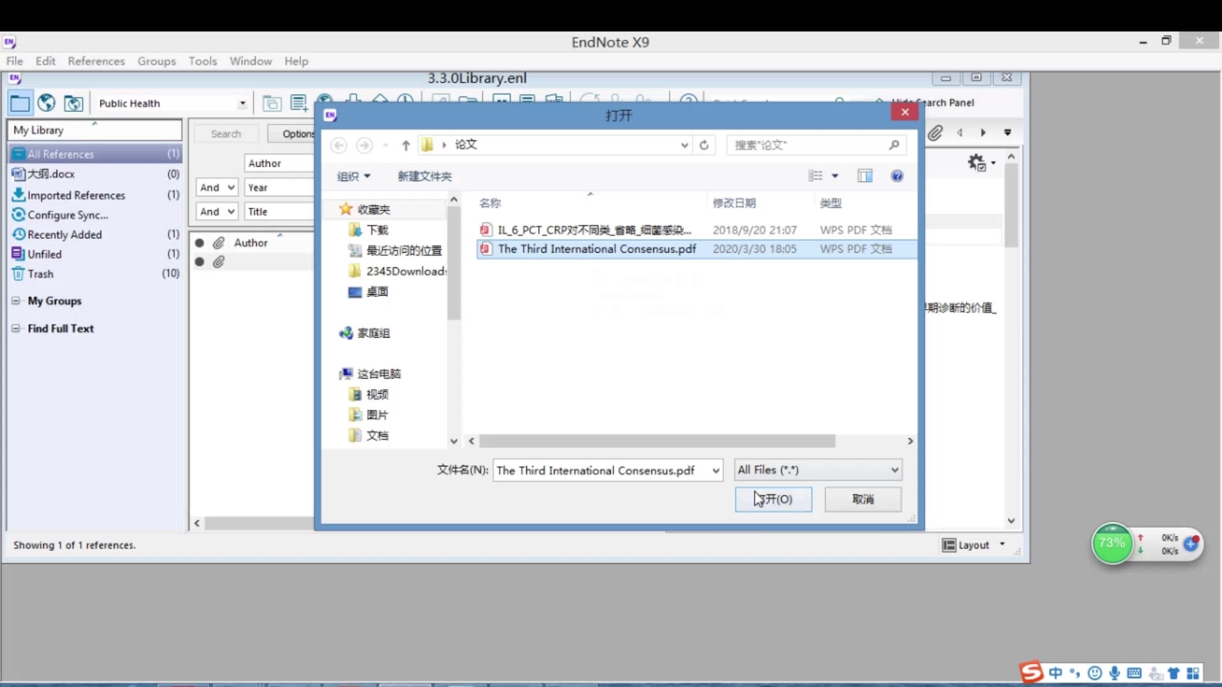Screen dimensions: 1222x687
Task: Click Sogou emoji smiley icon
Action: (1095, 673)
